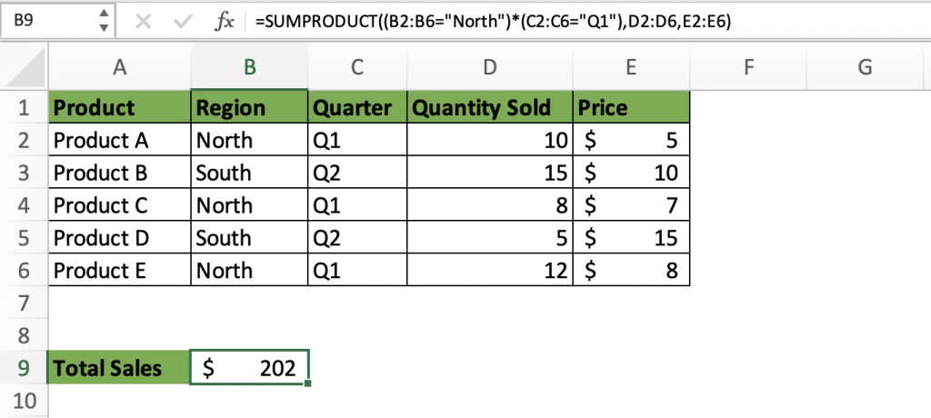931x418 pixels.
Task: Click cell B9 showing $ 202
Action: coord(249,368)
